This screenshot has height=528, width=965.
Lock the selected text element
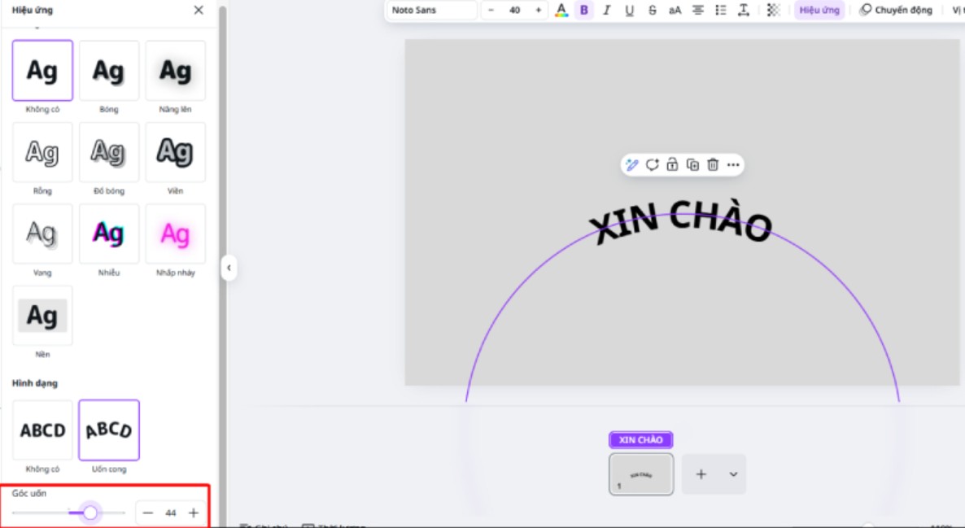[x=672, y=165]
